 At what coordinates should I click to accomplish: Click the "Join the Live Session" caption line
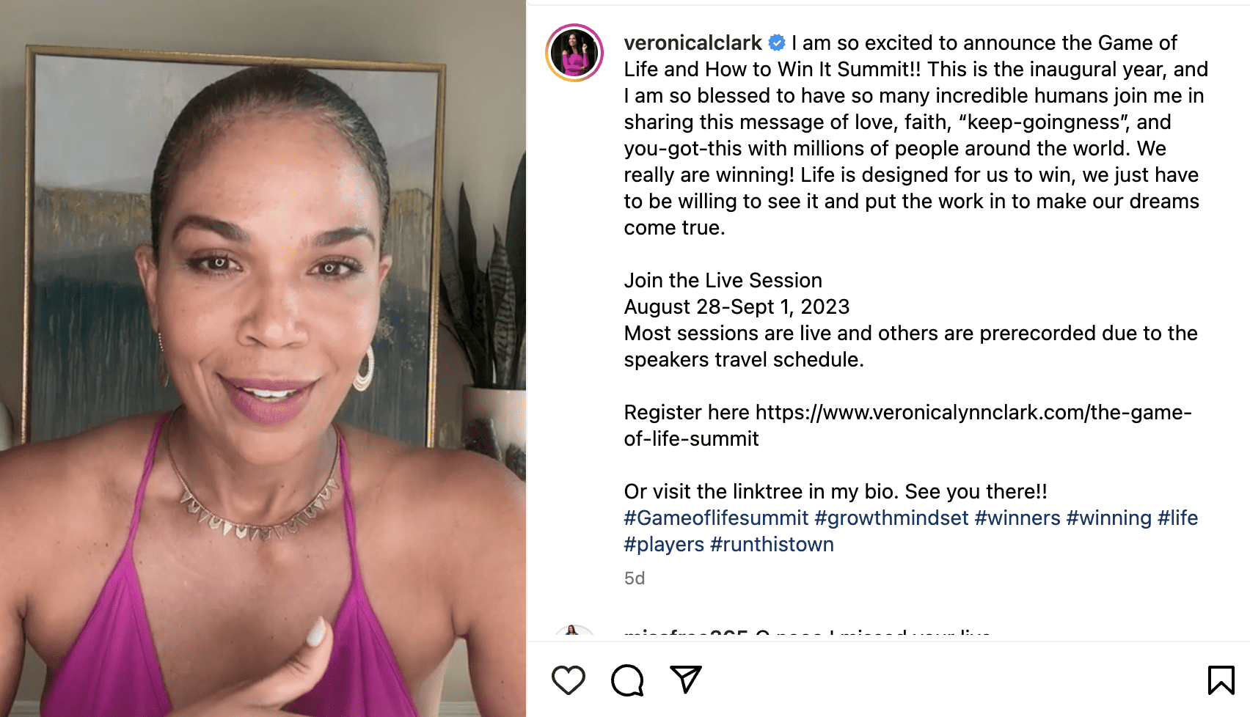(x=723, y=281)
